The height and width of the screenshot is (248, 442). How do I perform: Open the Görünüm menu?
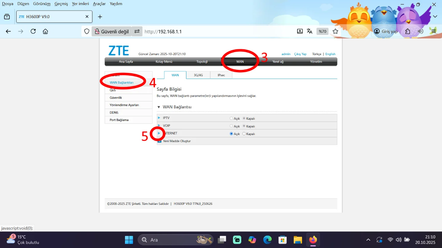pyautogui.click(x=41, y=4)
